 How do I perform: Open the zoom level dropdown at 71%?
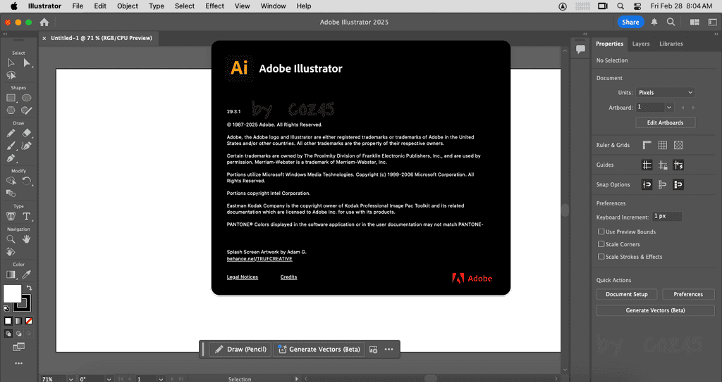[x=71, y=379]
